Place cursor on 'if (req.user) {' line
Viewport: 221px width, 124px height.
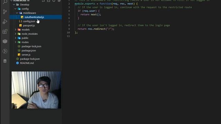(x=88, y=11)
